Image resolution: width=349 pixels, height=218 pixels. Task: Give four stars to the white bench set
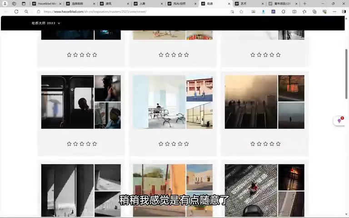click(180, 144)
